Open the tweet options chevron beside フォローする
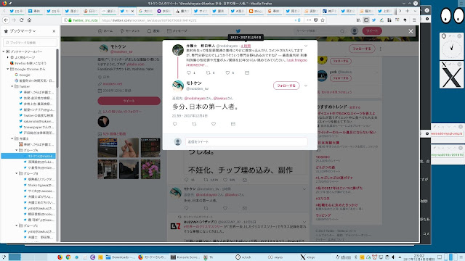This screenshot has height=261, width=465. pyautogui.click(x=306, y=86)
